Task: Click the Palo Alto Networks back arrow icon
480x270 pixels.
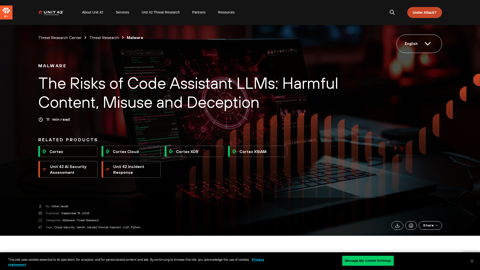Action: point(6,12)
